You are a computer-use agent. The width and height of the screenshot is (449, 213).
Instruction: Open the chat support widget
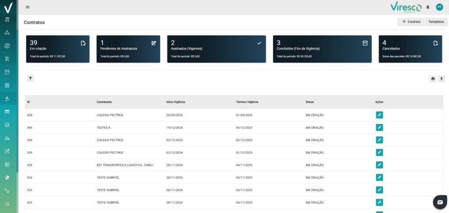(x=440, y=202)
